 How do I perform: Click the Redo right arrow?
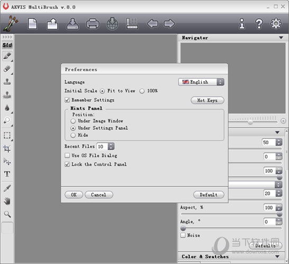[169, 24]
